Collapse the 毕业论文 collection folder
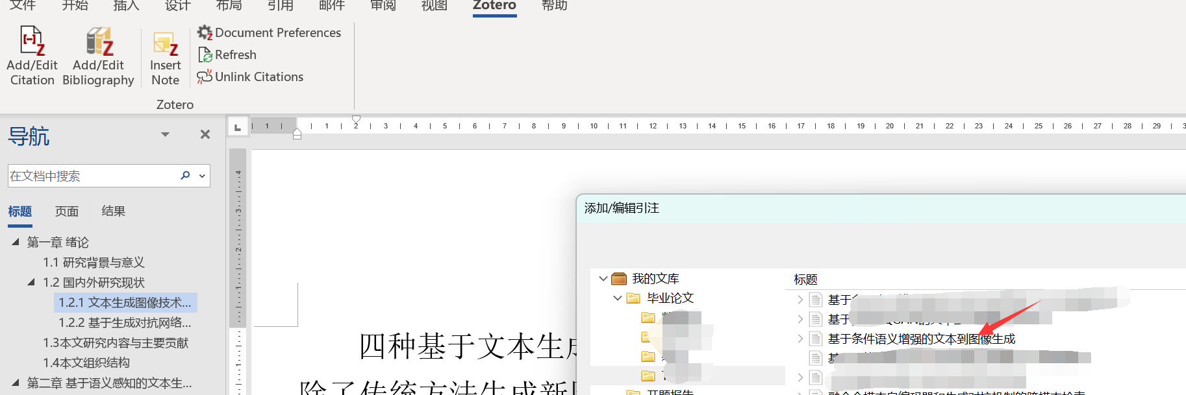Image resolution: width=1186 pixels, height=395 pixels. pos(617,298)
